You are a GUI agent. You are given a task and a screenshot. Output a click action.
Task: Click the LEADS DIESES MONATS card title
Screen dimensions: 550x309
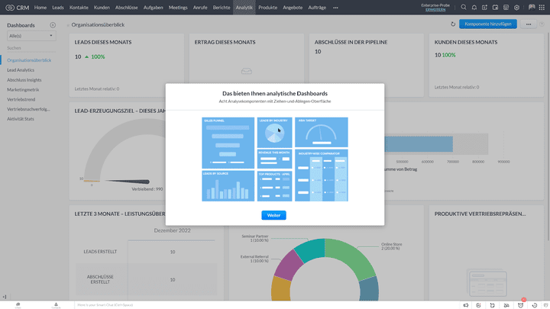click(x=103, y=42)
